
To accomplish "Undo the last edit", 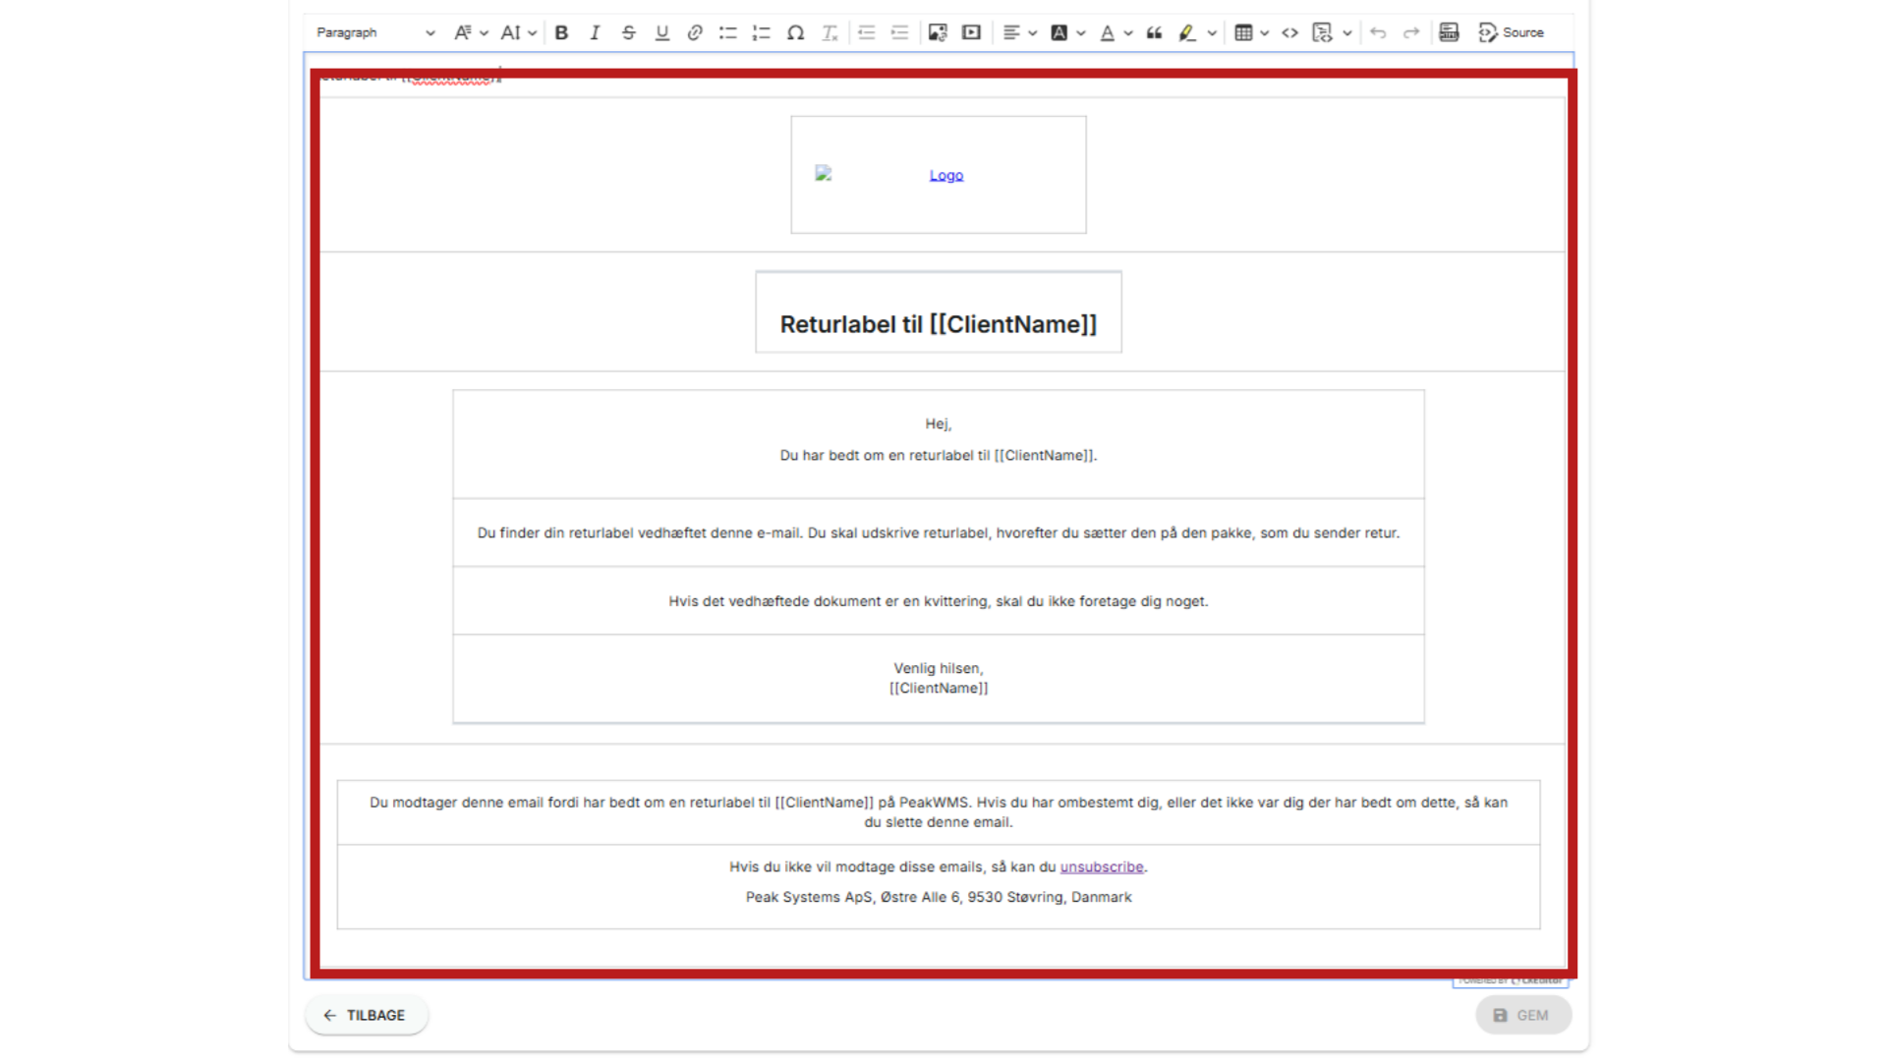I will [x=1378, y=32].
